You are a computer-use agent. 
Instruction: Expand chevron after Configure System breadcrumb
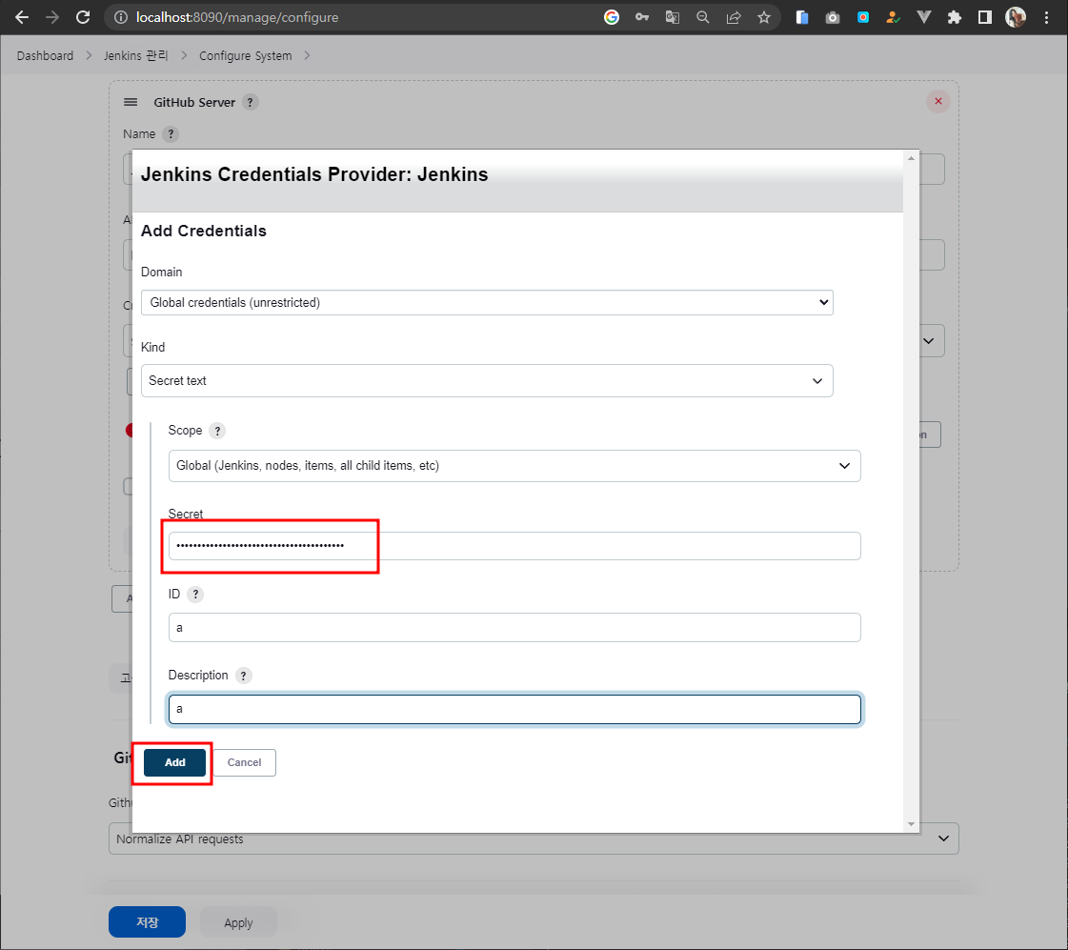(307, 56)
